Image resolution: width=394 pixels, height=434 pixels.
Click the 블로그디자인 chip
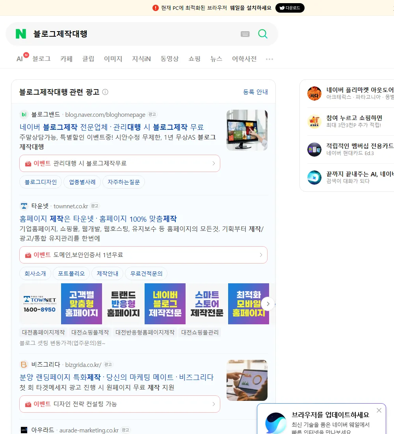41,182
